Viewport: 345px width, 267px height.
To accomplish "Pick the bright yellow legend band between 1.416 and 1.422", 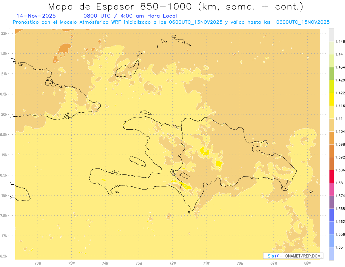I will [x=331, y=99].
